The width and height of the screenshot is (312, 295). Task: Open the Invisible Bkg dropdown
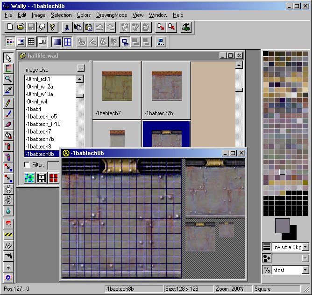point(305,247)
